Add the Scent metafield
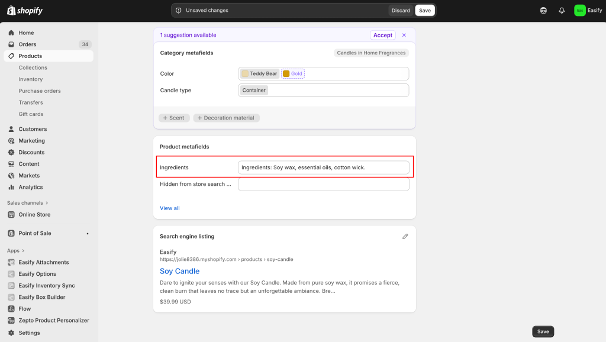 173,118
